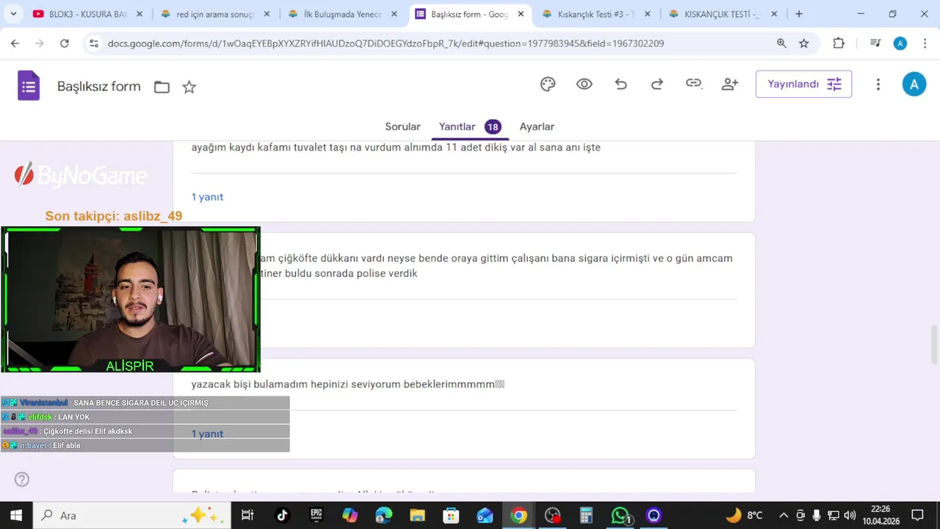This screenshot has height=529, width=940.
Task: Star the Başlıksız form
Action: (189, 87)
